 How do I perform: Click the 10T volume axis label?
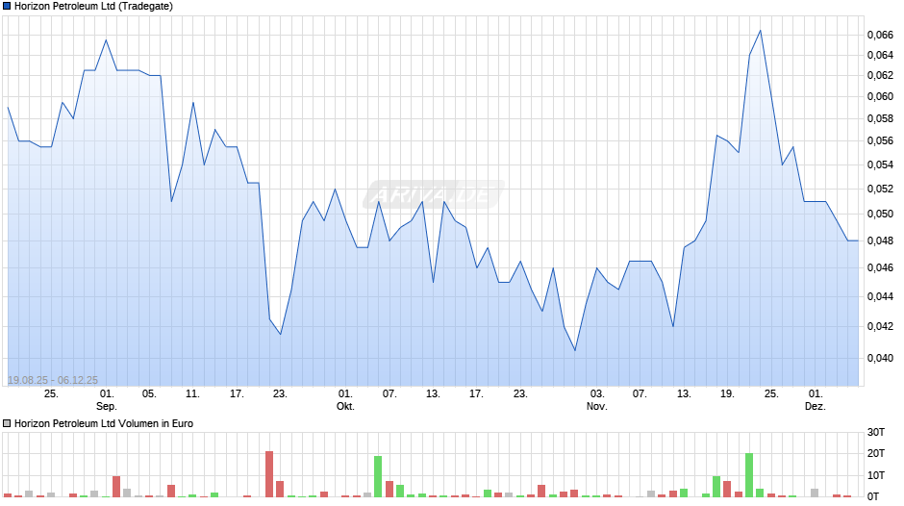click(876, 475)
